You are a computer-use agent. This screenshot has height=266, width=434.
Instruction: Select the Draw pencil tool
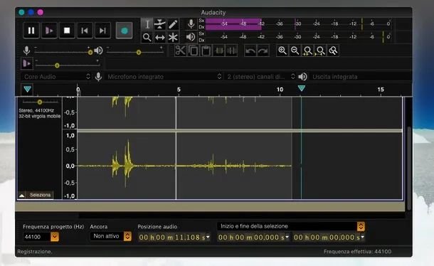pyautogui.click(x=173, y=24)
